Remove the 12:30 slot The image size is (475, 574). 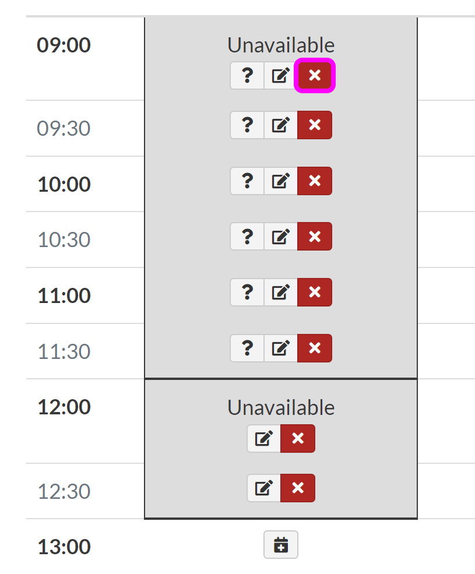[x=298, y=488]
